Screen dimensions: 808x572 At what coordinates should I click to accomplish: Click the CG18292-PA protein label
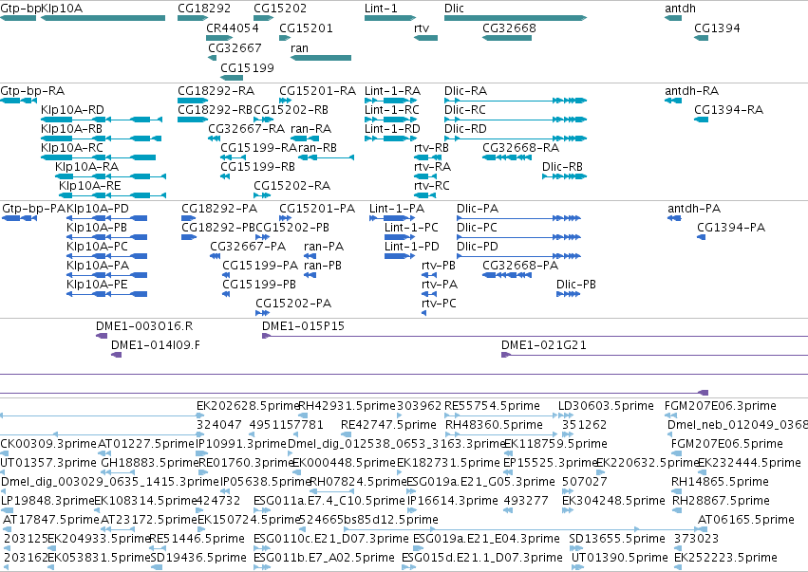pos(219,209)
